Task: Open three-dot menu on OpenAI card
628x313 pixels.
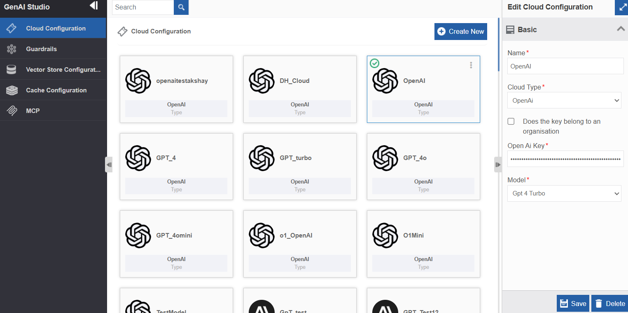Action: [x=471, y=65]
